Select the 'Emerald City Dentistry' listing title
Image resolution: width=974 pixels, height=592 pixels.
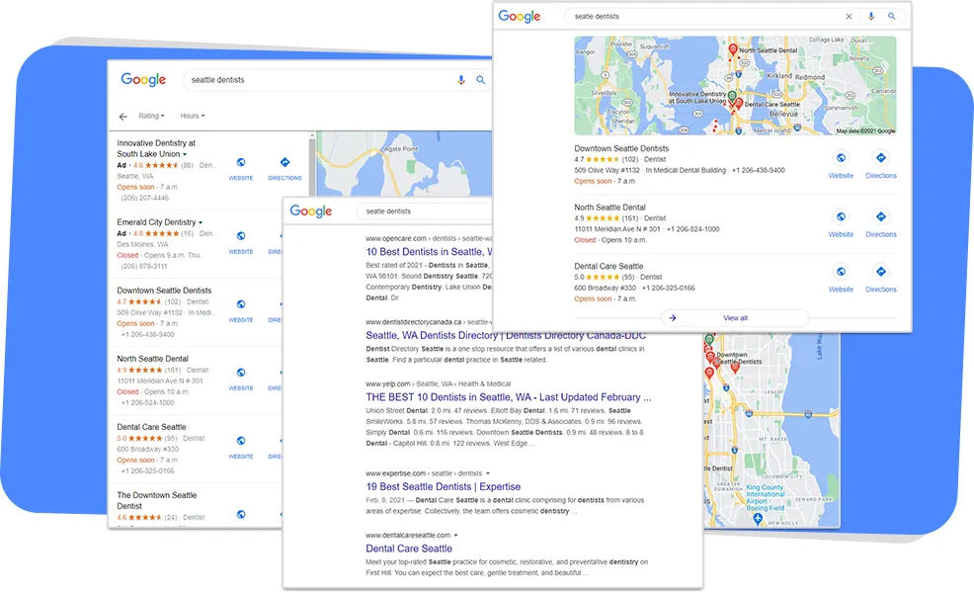[x=156, y=222]
